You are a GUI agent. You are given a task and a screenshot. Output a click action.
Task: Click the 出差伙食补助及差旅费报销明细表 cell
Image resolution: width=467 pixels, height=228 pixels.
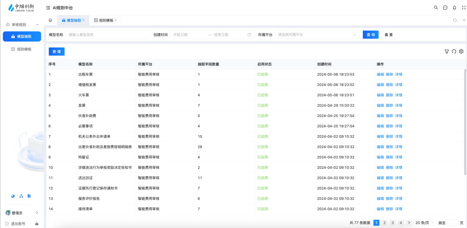tap(105, 147)
